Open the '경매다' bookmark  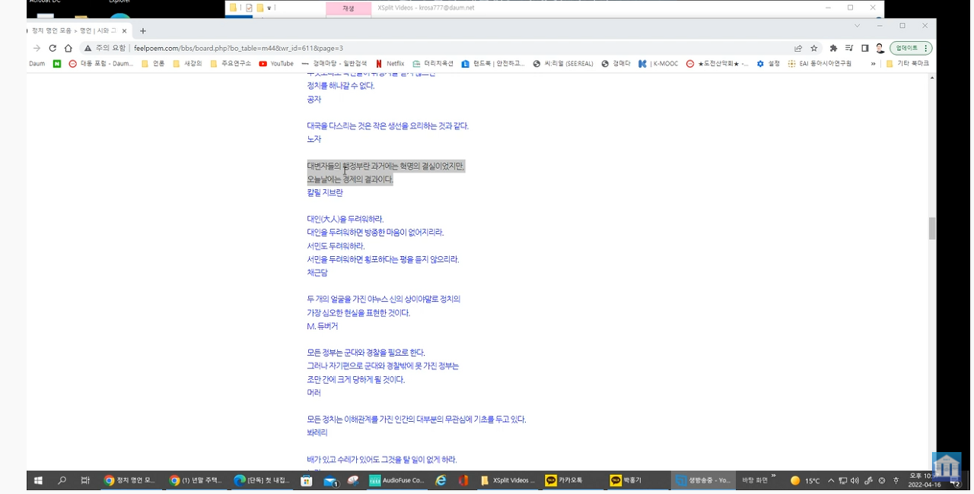tap(616, 64)
